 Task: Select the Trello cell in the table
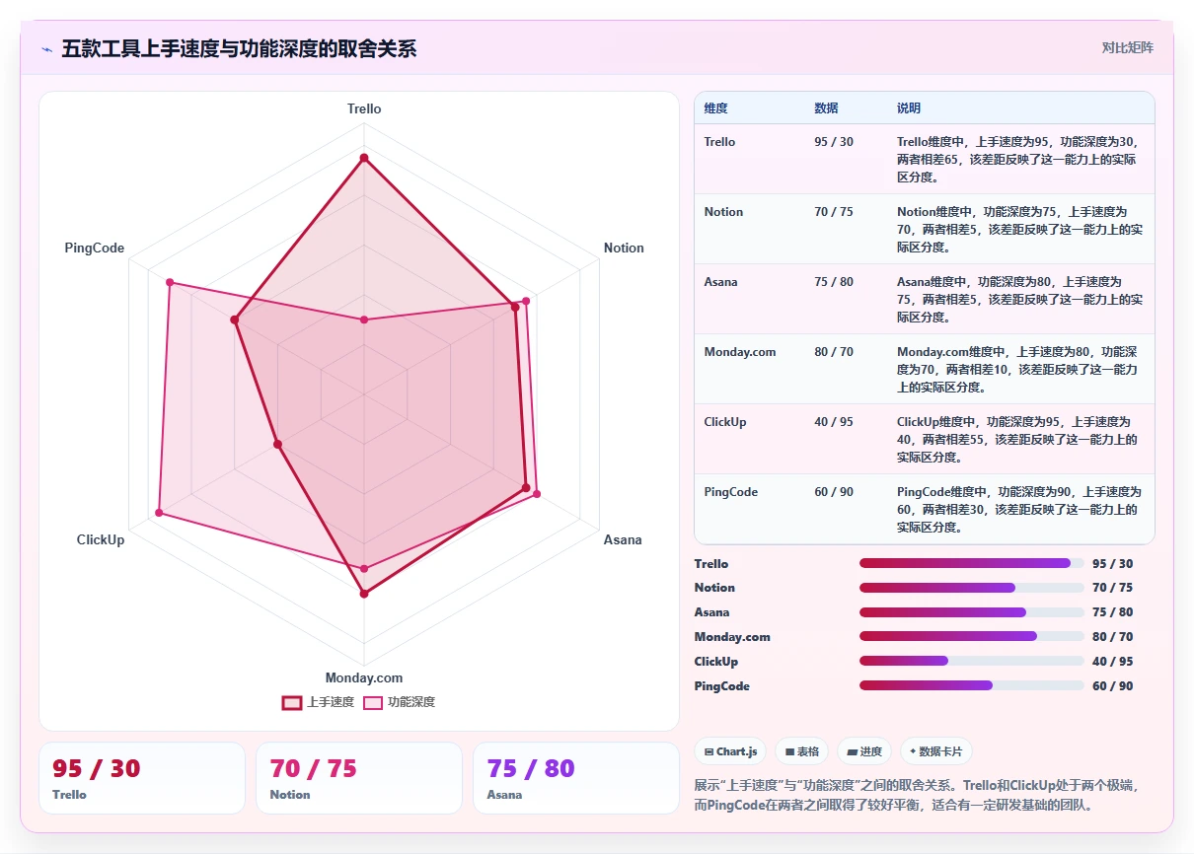tap(719, 142)
